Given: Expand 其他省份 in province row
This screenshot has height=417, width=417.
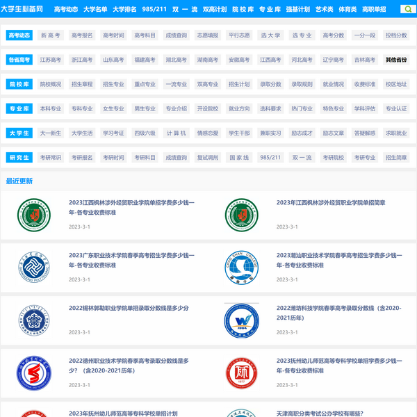Looking at the screenshot, I should point(396,60).
